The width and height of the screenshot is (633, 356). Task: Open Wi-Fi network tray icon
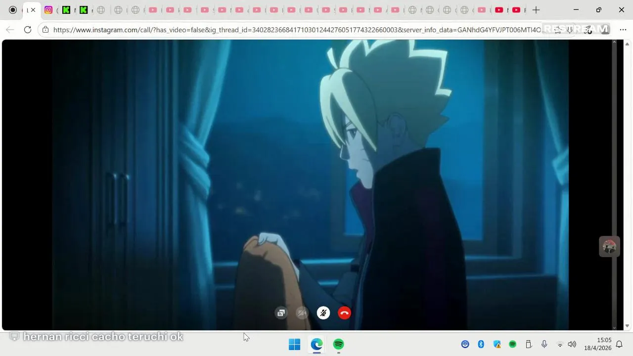560,344
